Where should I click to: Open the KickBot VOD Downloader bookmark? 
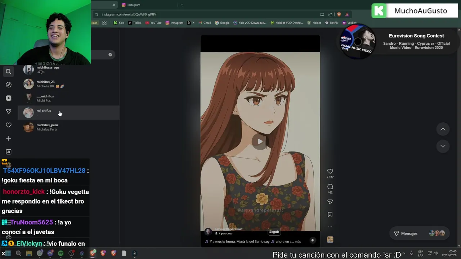point(287,23)
